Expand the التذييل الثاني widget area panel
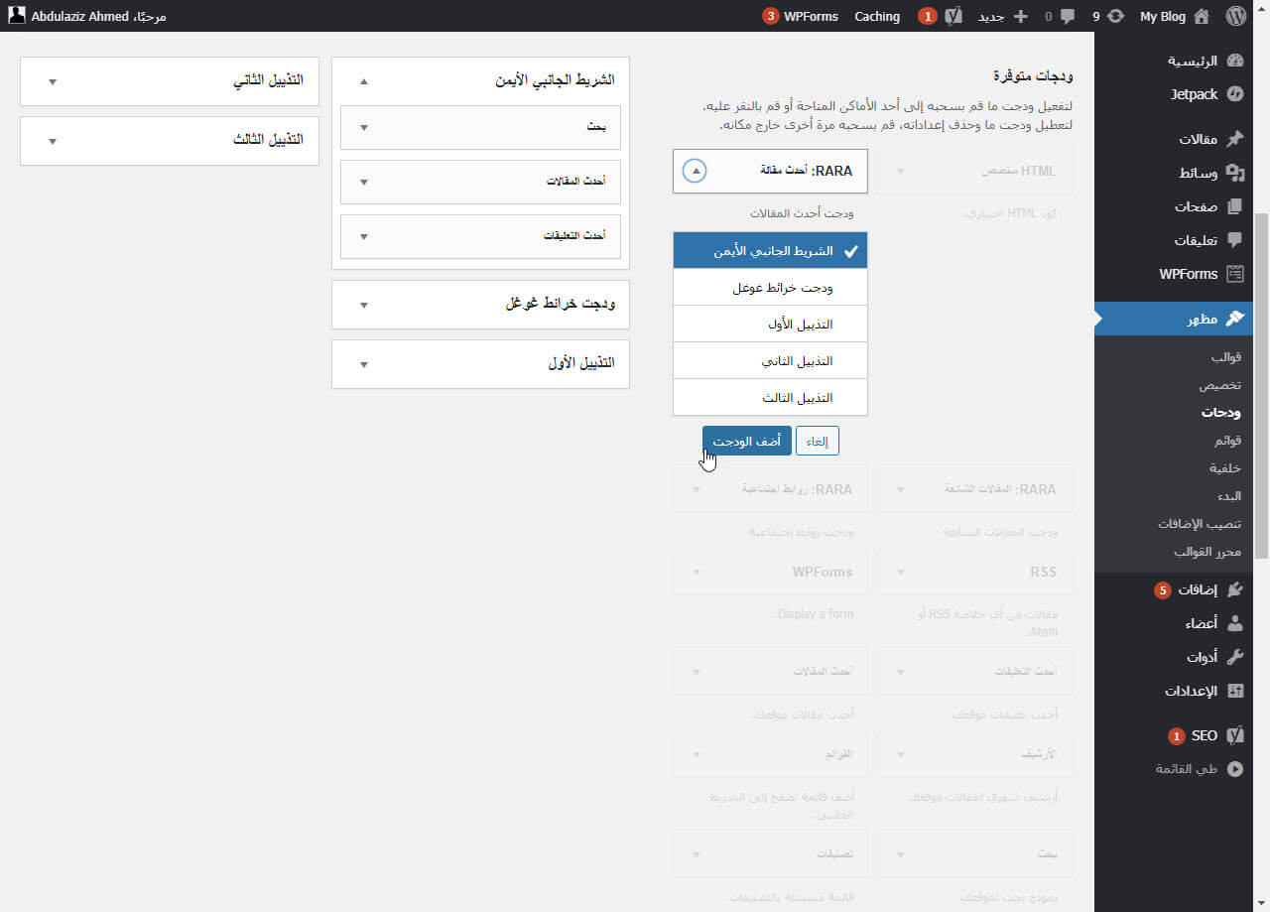1270x912 pixels. pos(52,81)
